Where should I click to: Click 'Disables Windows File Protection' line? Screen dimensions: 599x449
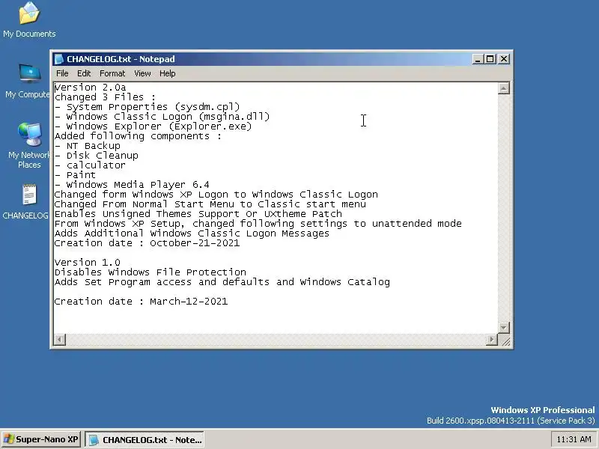[150, 272]
